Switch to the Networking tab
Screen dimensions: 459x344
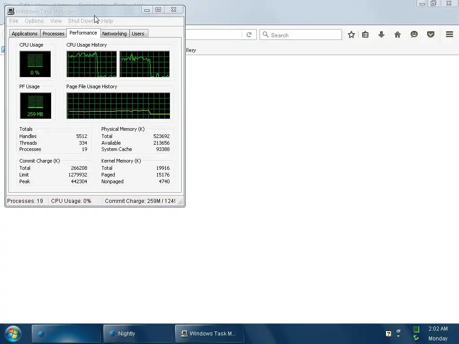114,34
